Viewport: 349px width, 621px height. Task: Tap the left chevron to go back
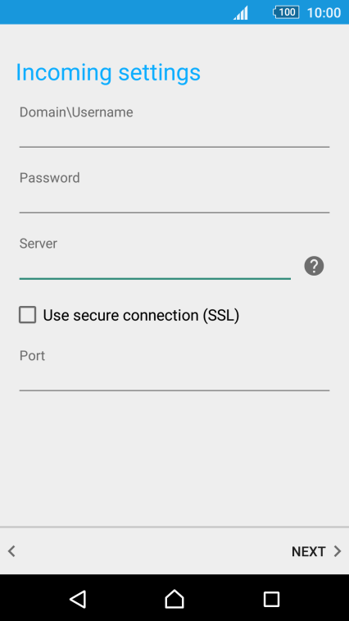click(x=11, y=551)
